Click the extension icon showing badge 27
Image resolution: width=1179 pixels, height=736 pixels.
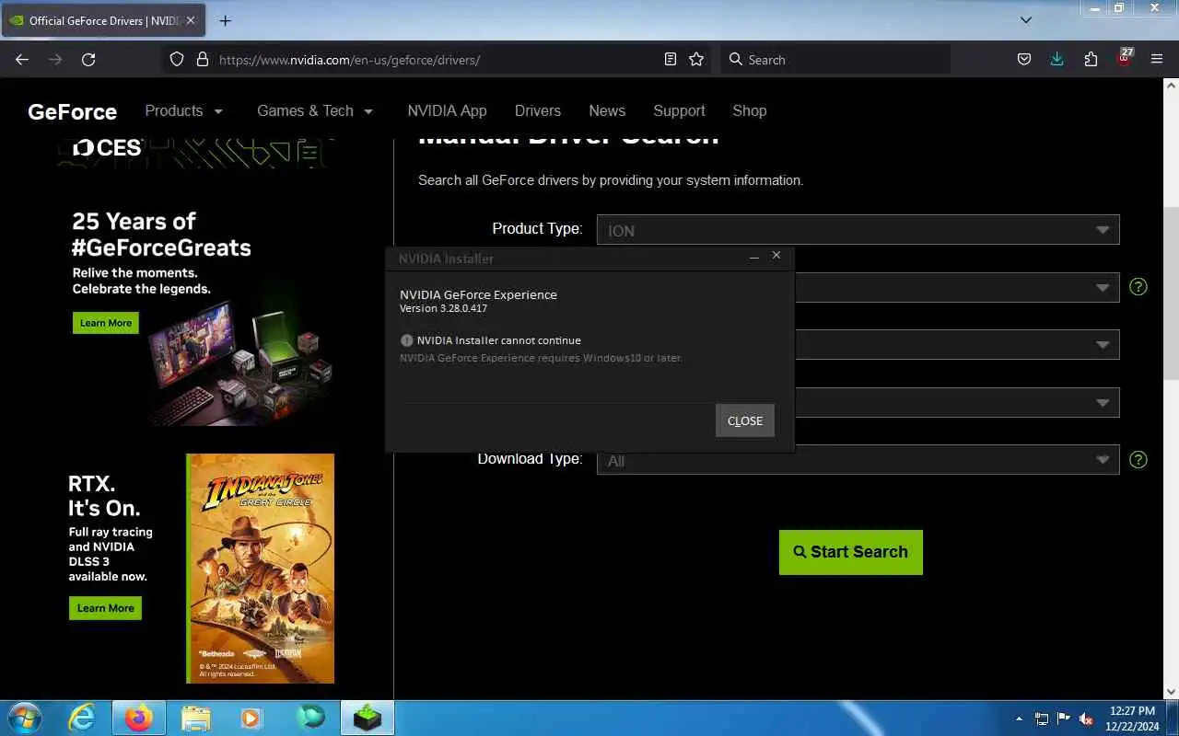pos(1124,57)
